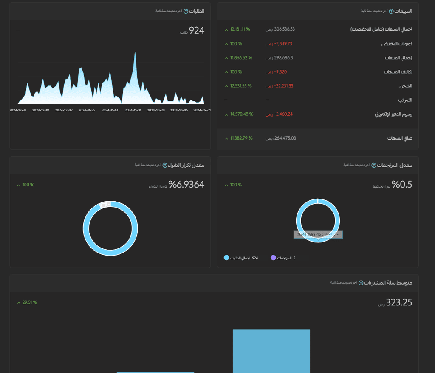Select the الطلبات panel title
Screen dimensions: 435x373
[x=197, y=11]
